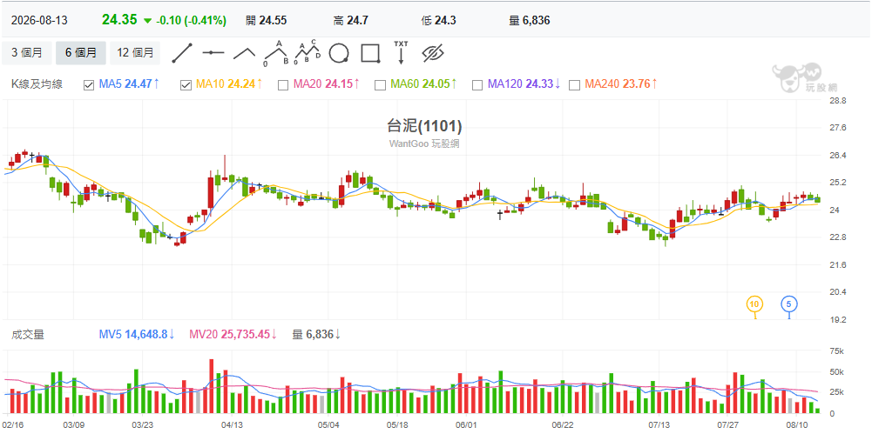Switch to the 12 個月 time range
The width and height of the screenshot is (872, 434).
pyautogui.click(x=135, y=53)
